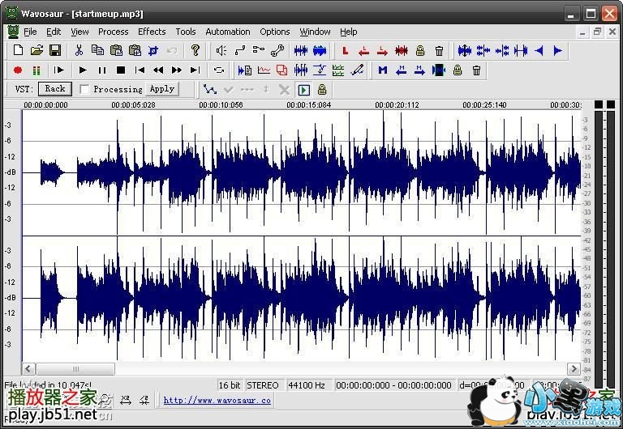The height and width of the screenshot is (429, 623).
Task: Open the Process menu
Action: click(113, 32)
